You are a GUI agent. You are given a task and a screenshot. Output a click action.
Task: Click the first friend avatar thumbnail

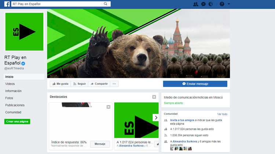pos(172,149)
